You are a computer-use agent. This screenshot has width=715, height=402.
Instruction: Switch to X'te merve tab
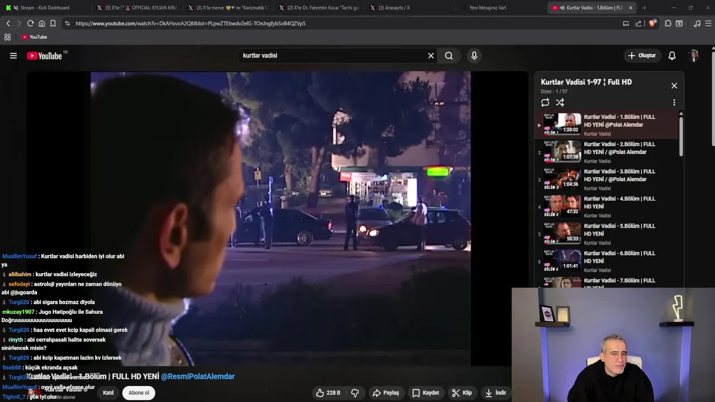point(228,8)
